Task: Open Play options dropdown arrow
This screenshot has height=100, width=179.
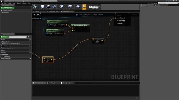Action: 88,7
